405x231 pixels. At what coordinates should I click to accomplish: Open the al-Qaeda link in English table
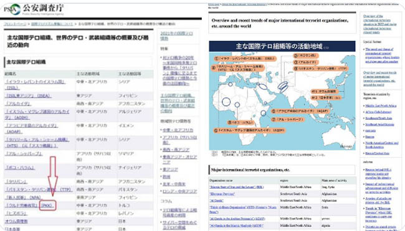[216, 201]
